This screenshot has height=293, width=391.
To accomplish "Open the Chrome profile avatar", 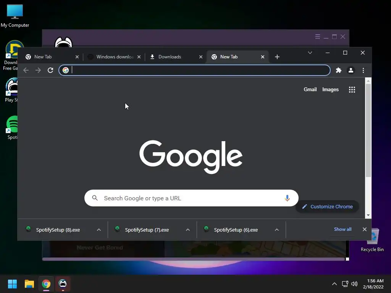I will pyautogui.click(x=351, y=70).
